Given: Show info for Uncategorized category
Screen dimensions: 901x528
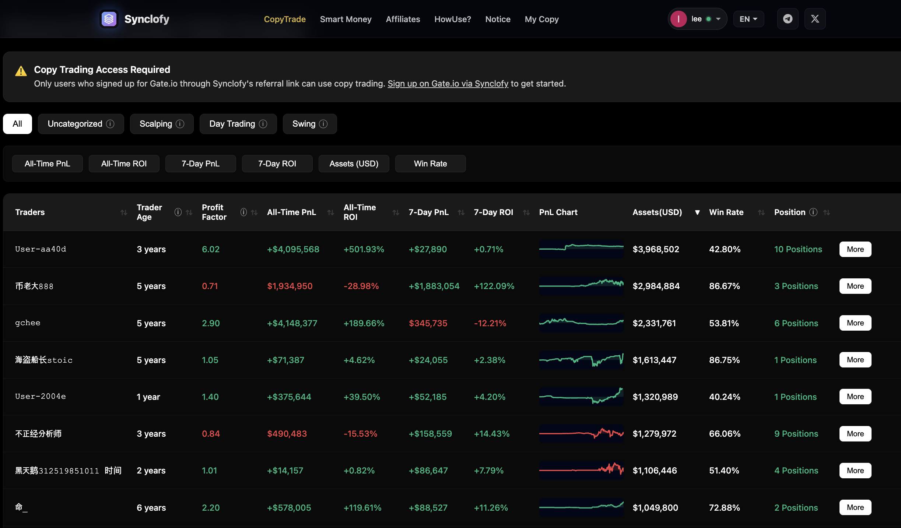Looking at the screenshot, I should (110, 124).
